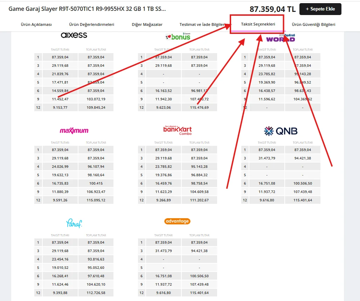Click Paraf total 112.726,58

[96, 293]
